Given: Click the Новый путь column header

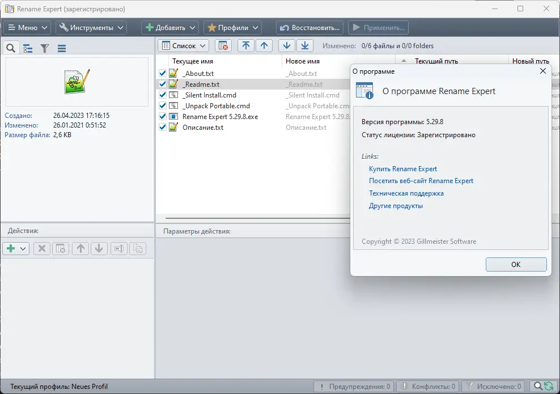Looking at the screenshot, I should point(531,61).
